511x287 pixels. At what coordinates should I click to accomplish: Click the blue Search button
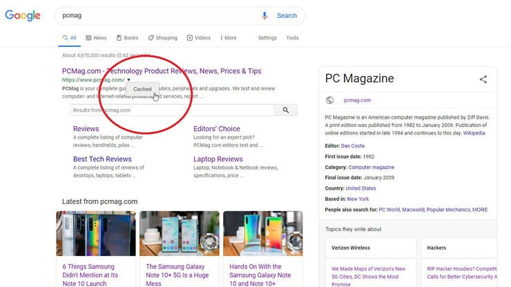pyautogui.click(x=287, y=16)
